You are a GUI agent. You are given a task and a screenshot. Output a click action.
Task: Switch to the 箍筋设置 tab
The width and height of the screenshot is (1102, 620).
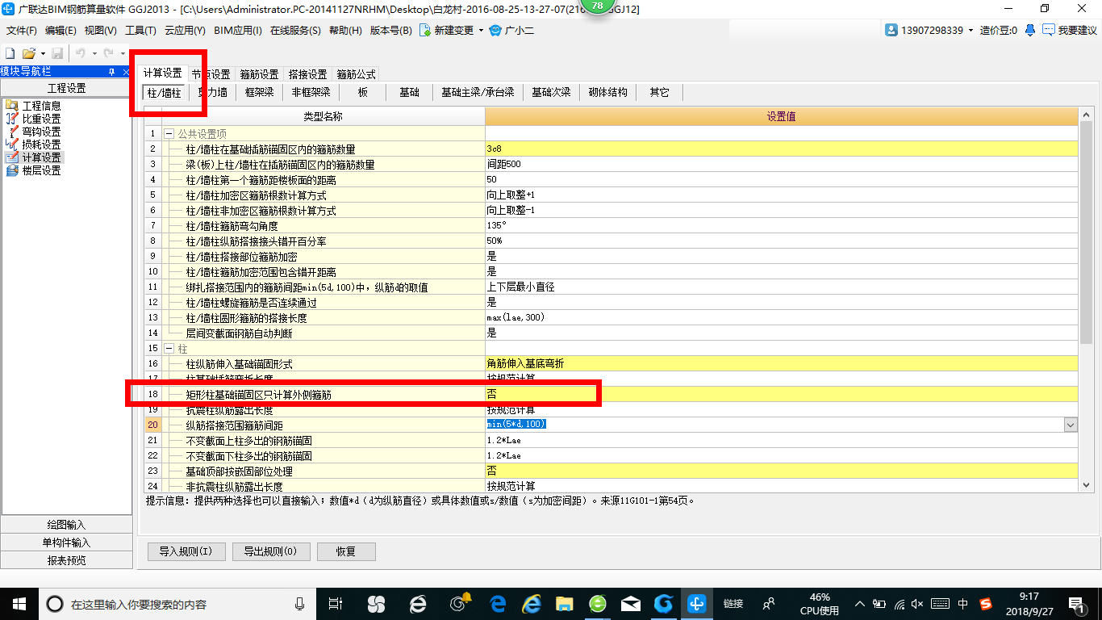(x=260, y=74)
